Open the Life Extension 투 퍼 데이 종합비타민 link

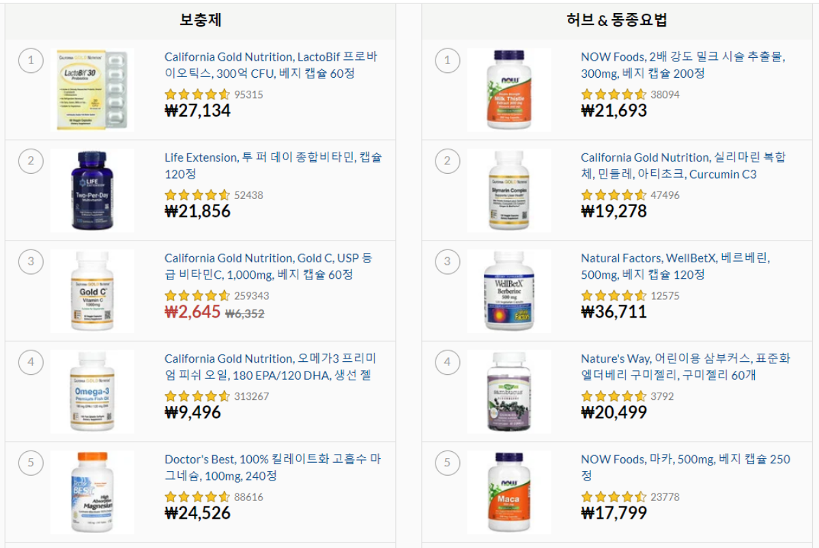click(272, 166)
